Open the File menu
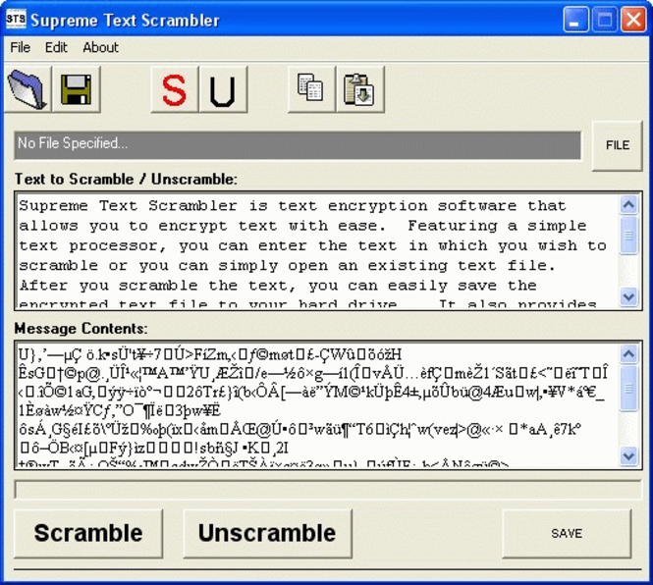Screen dimensions: 653x585 click(x=20, y=47)
